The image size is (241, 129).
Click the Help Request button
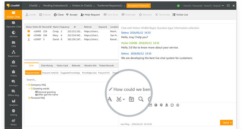click(x=90, y=15)
